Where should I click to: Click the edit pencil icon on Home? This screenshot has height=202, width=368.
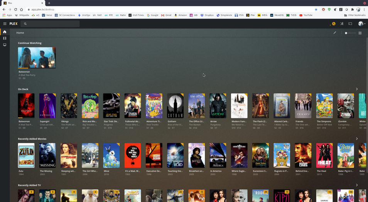335,33
